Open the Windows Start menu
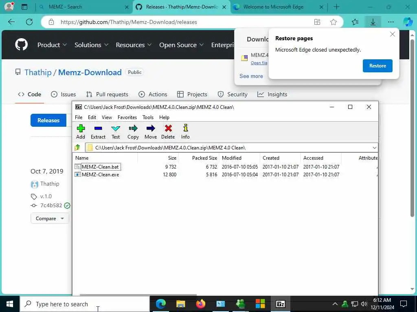This screenshot has height=312, width=417. 10,304
